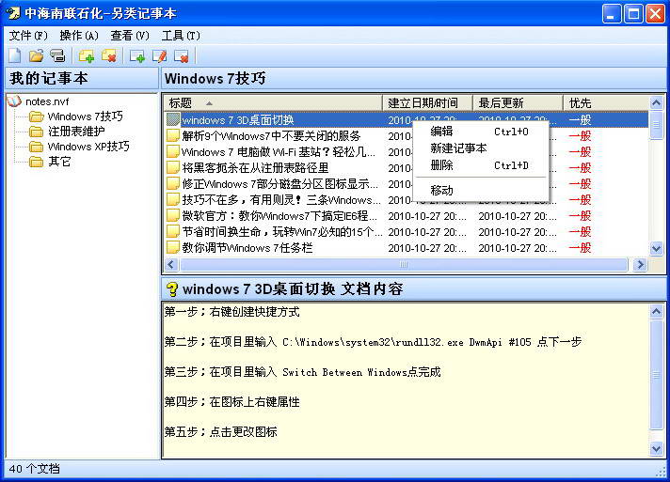Select the note 技巧不在多,有用则灵
670x482 pixels.
[x=281, y=199]
